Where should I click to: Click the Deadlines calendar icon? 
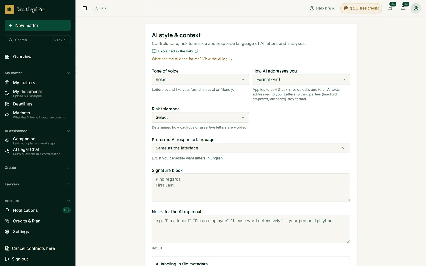(7, 104)
